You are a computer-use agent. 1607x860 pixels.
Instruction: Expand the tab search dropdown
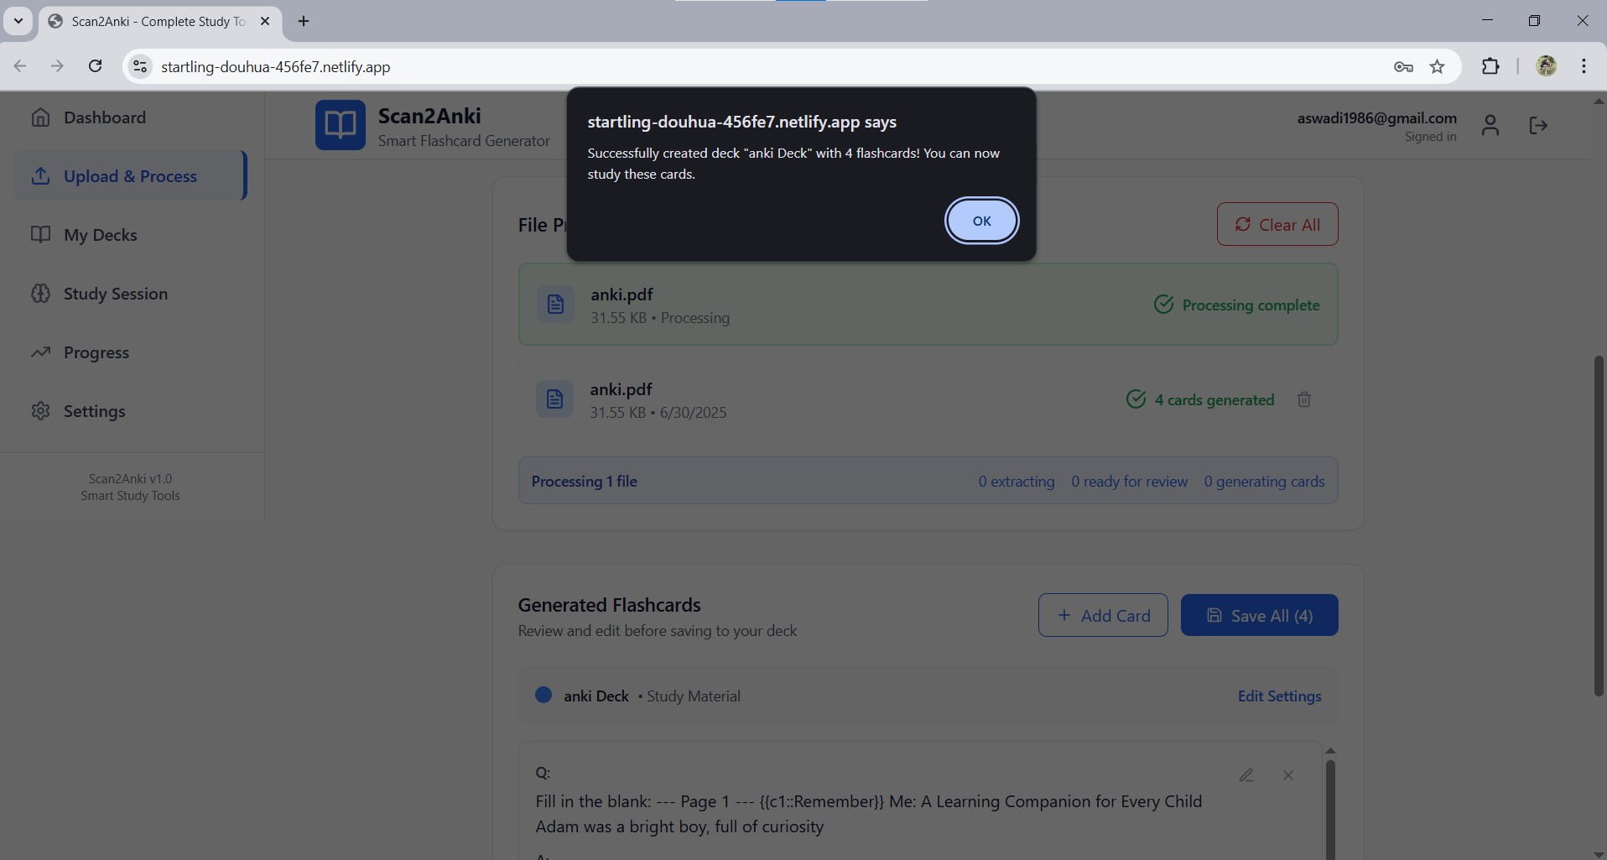tap(18, 21)
